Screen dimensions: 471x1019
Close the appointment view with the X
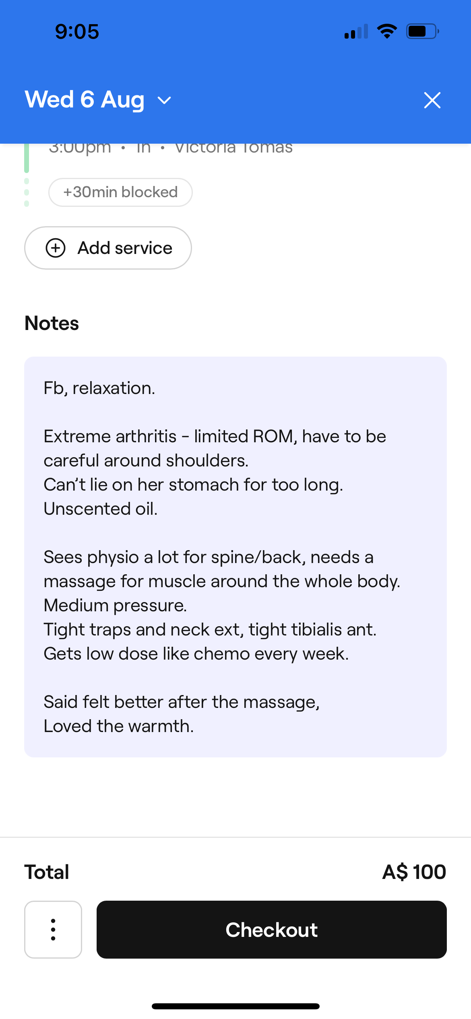432,100
